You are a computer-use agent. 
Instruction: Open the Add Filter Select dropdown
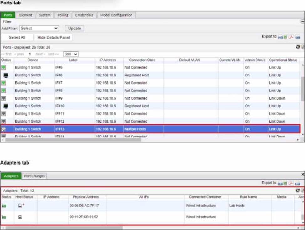pos(39,28)
